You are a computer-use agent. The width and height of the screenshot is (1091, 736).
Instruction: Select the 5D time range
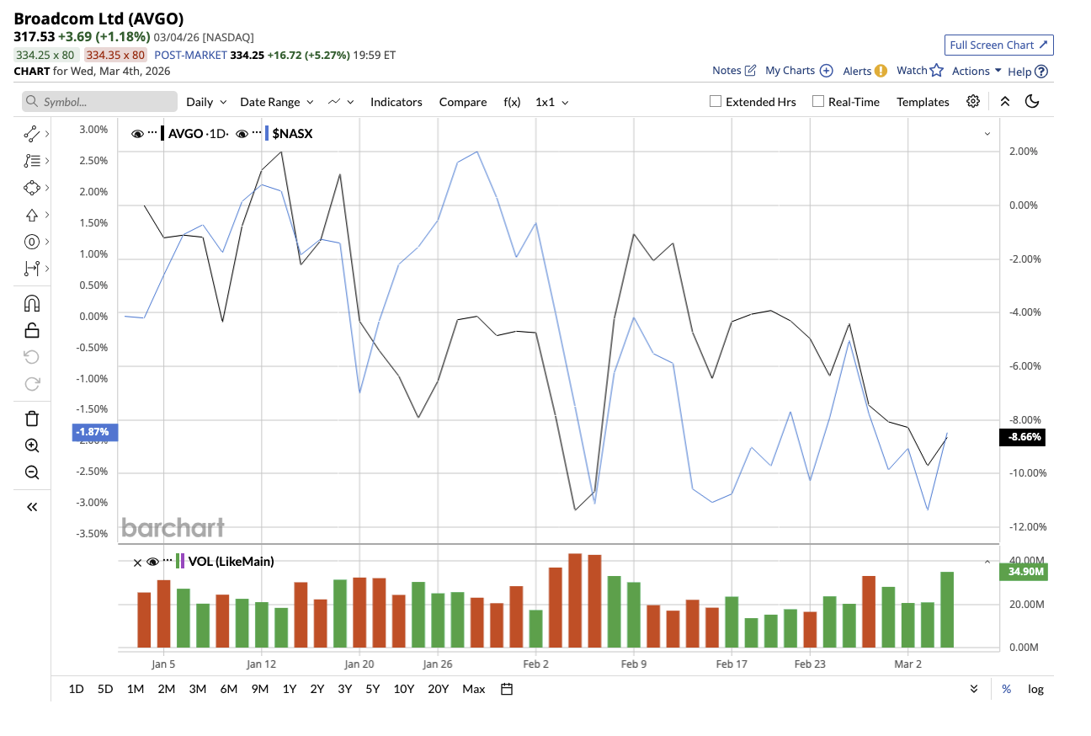(x=105, y=689)
